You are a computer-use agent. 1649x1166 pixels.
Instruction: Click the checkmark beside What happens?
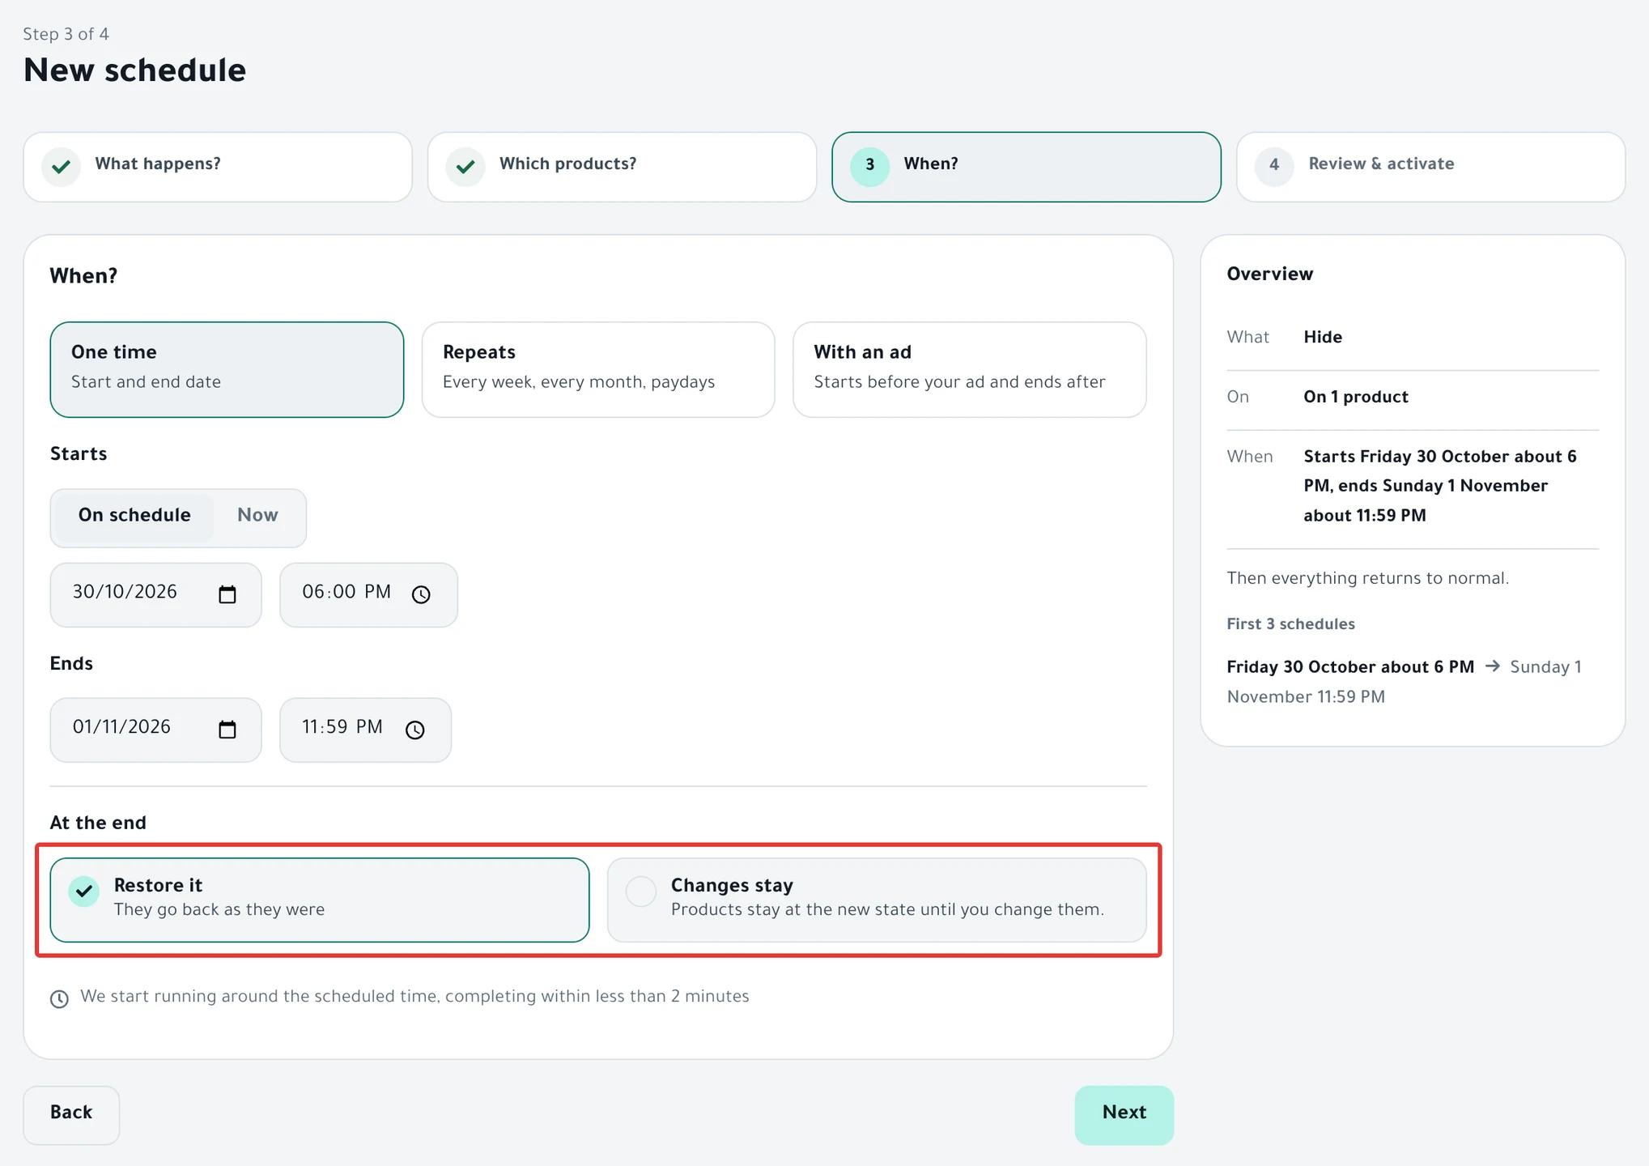(61, 167)
